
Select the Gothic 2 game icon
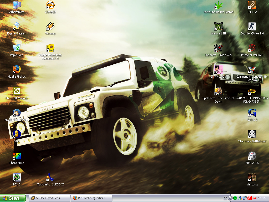(x=252, y=113)
